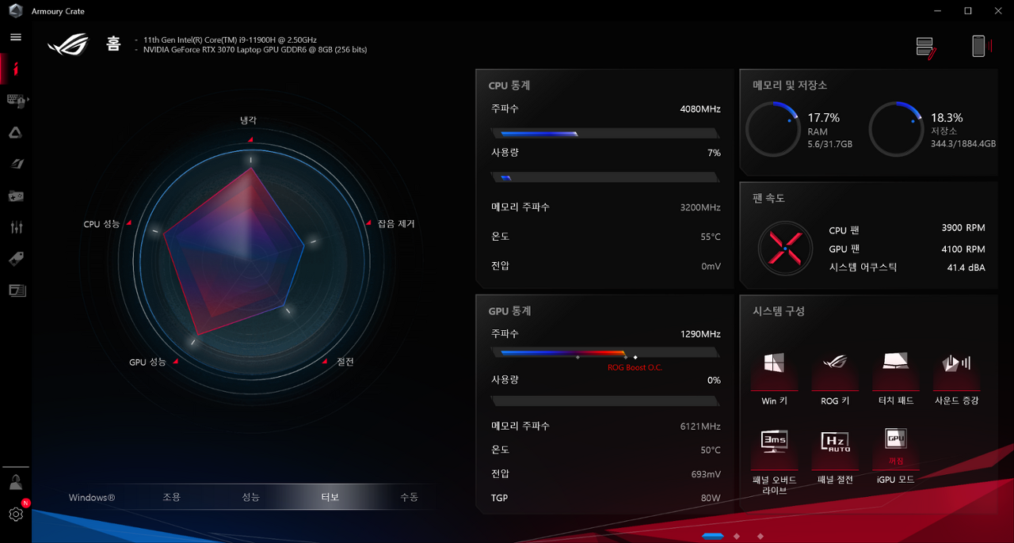
Task: Go to the third page indicator dot
Action: tap(760, 536)
